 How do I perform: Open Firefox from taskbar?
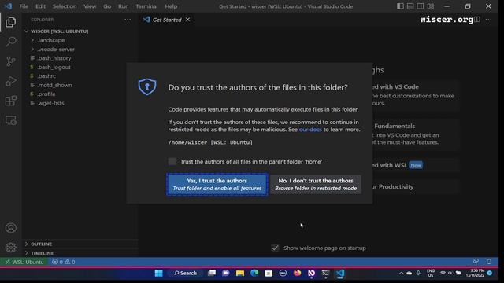[x=298, y=273]
